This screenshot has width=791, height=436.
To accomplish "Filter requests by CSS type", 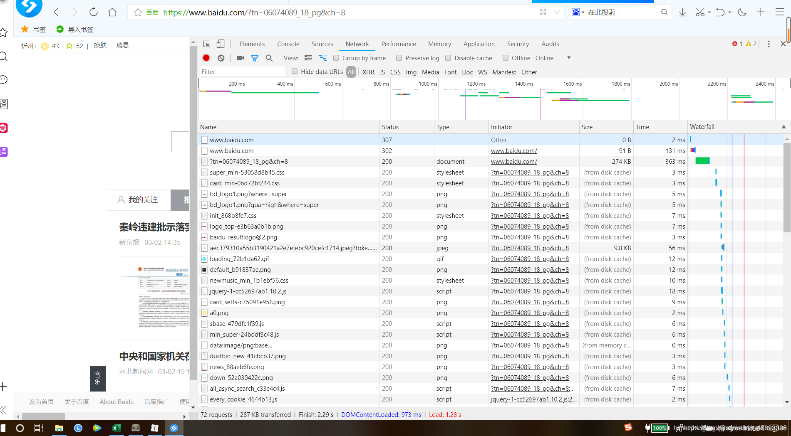I will 395,72.
